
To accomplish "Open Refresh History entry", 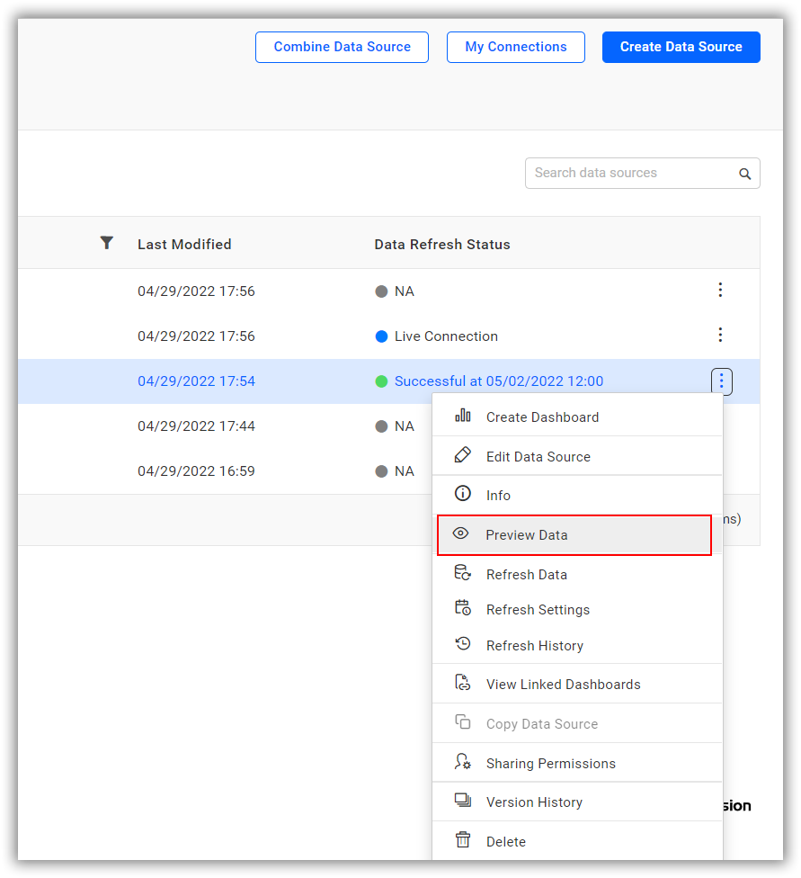I will pos(577,645).
